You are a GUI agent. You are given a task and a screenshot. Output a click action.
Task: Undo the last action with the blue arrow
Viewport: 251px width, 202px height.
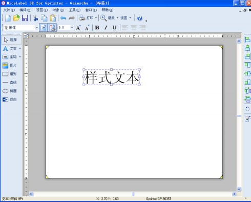(63, 18)
